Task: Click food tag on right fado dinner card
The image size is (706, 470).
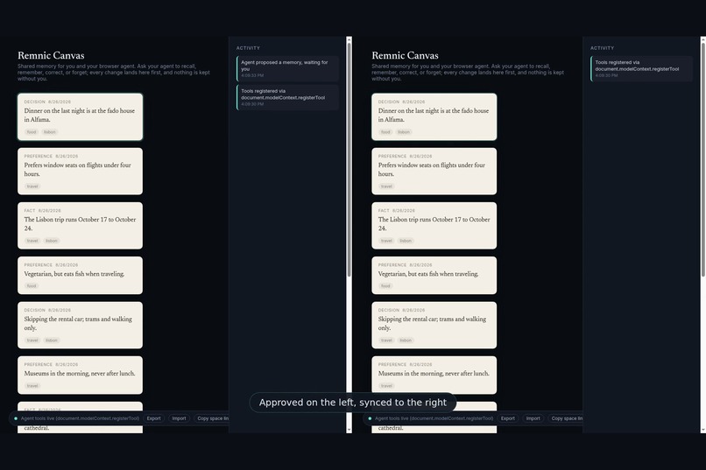Action: point(385,132)
